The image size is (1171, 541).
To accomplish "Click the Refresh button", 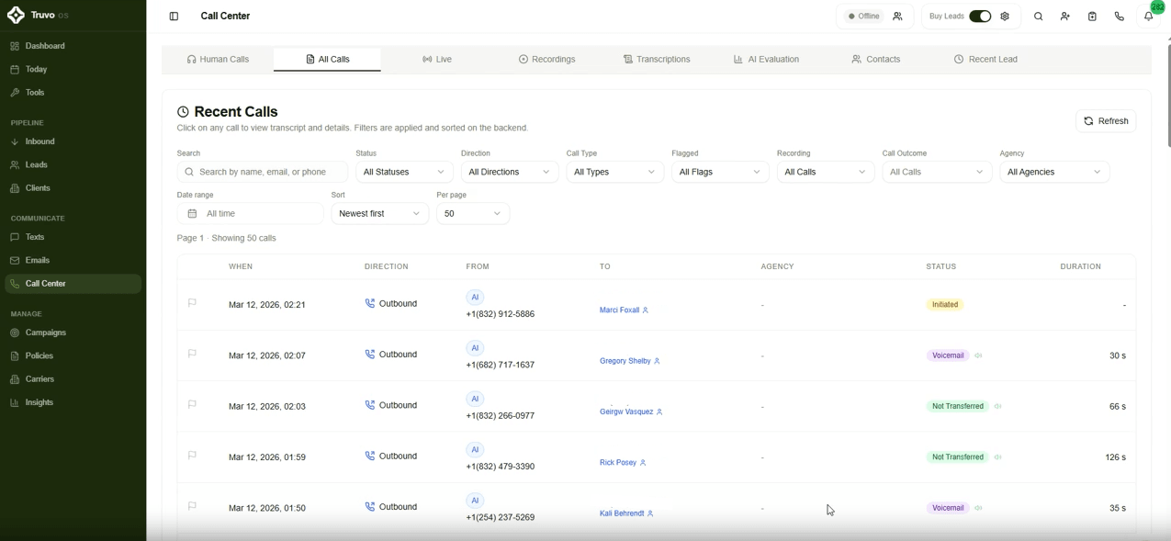I will (x=1106, y=121).
